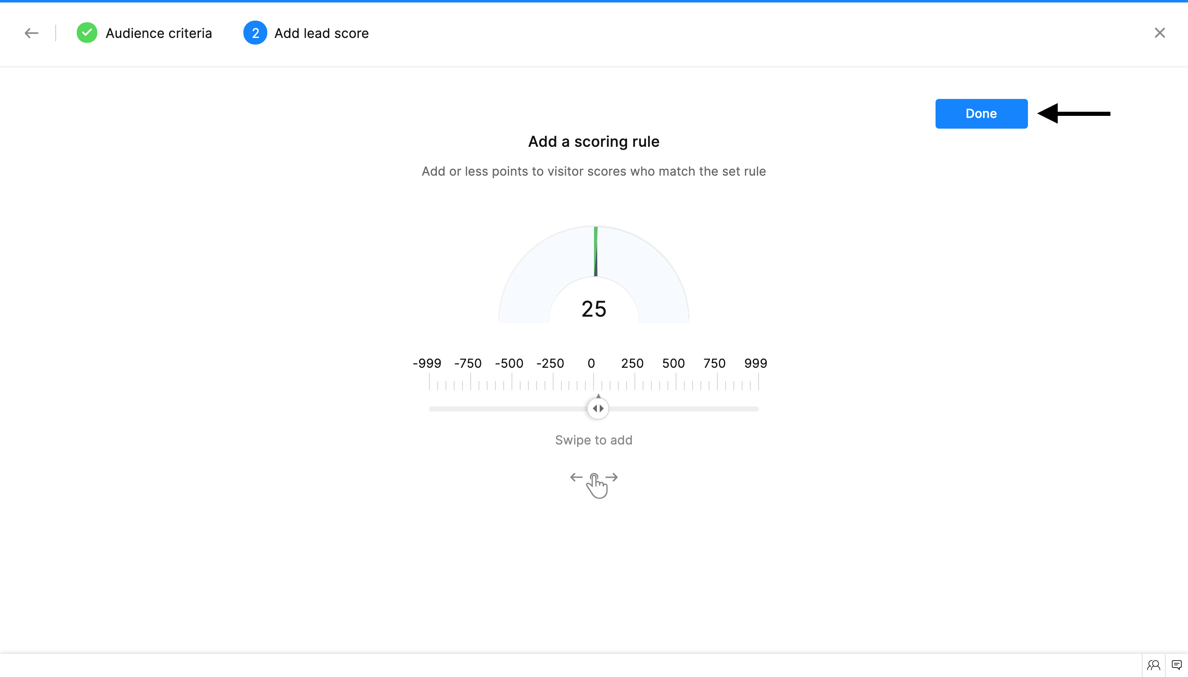Click the Done button

click(981, 113)
